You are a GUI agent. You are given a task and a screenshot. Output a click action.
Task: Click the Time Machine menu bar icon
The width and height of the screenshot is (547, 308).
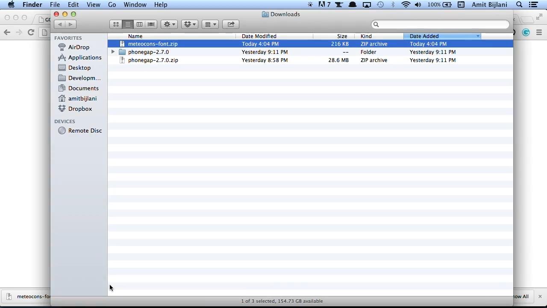(x=380, y=5)
